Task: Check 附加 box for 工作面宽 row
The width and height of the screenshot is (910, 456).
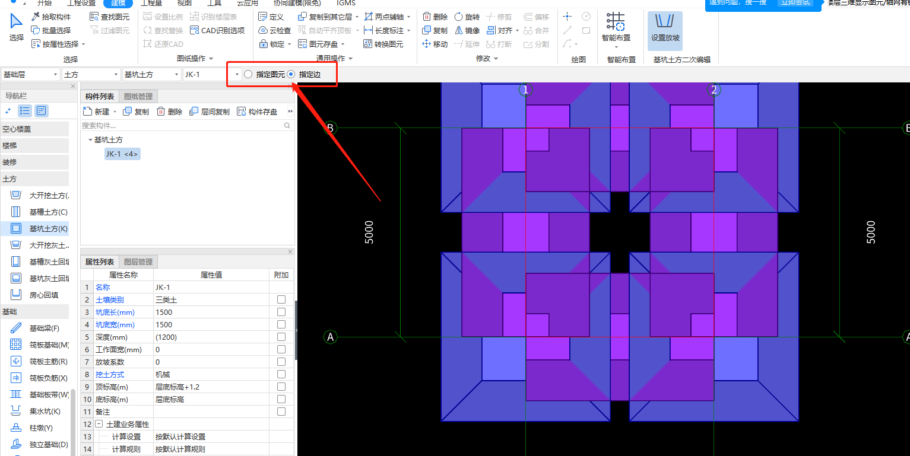Action: [281, 349]
